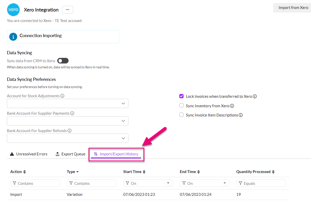Click the quantity value 19
This screenshot has height=203, width=311.
tap(239, 195)
